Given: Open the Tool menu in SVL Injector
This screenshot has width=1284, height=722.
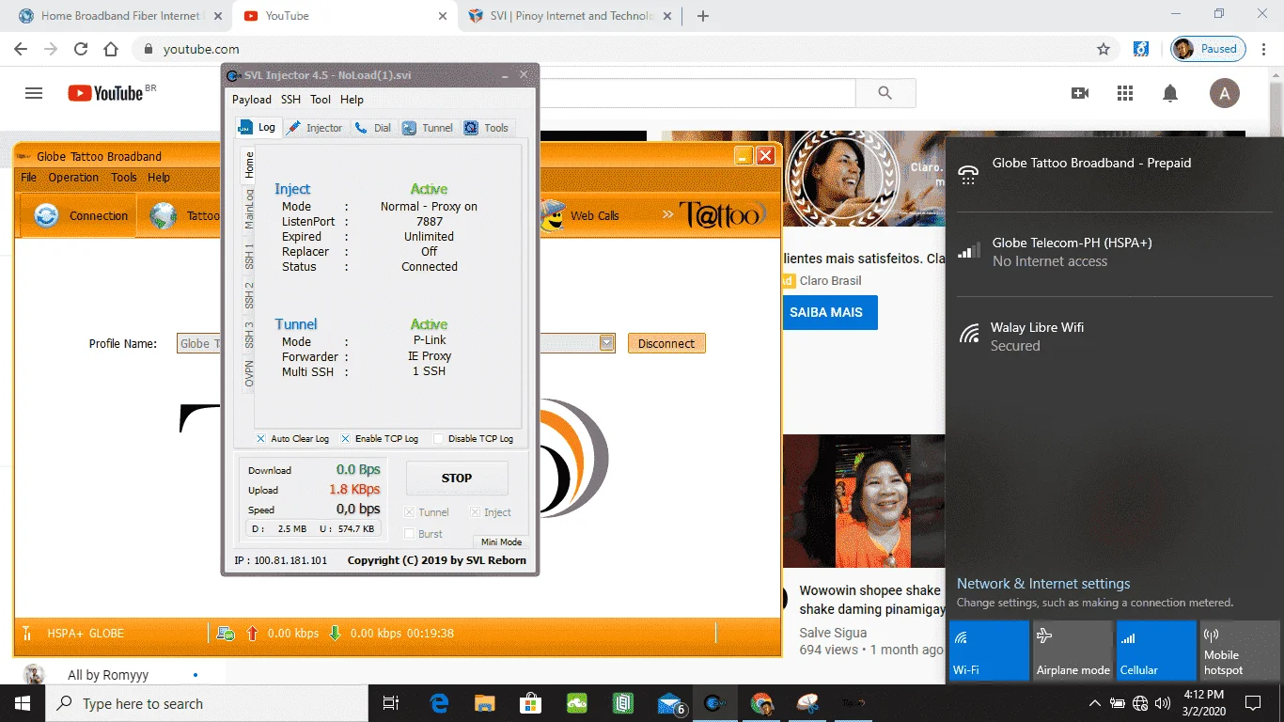Looking at the screenshot, I should coord(321,100).
